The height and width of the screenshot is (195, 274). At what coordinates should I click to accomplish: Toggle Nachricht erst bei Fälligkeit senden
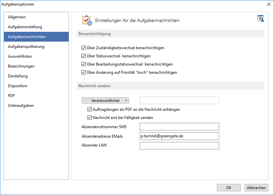click(89, 118)
